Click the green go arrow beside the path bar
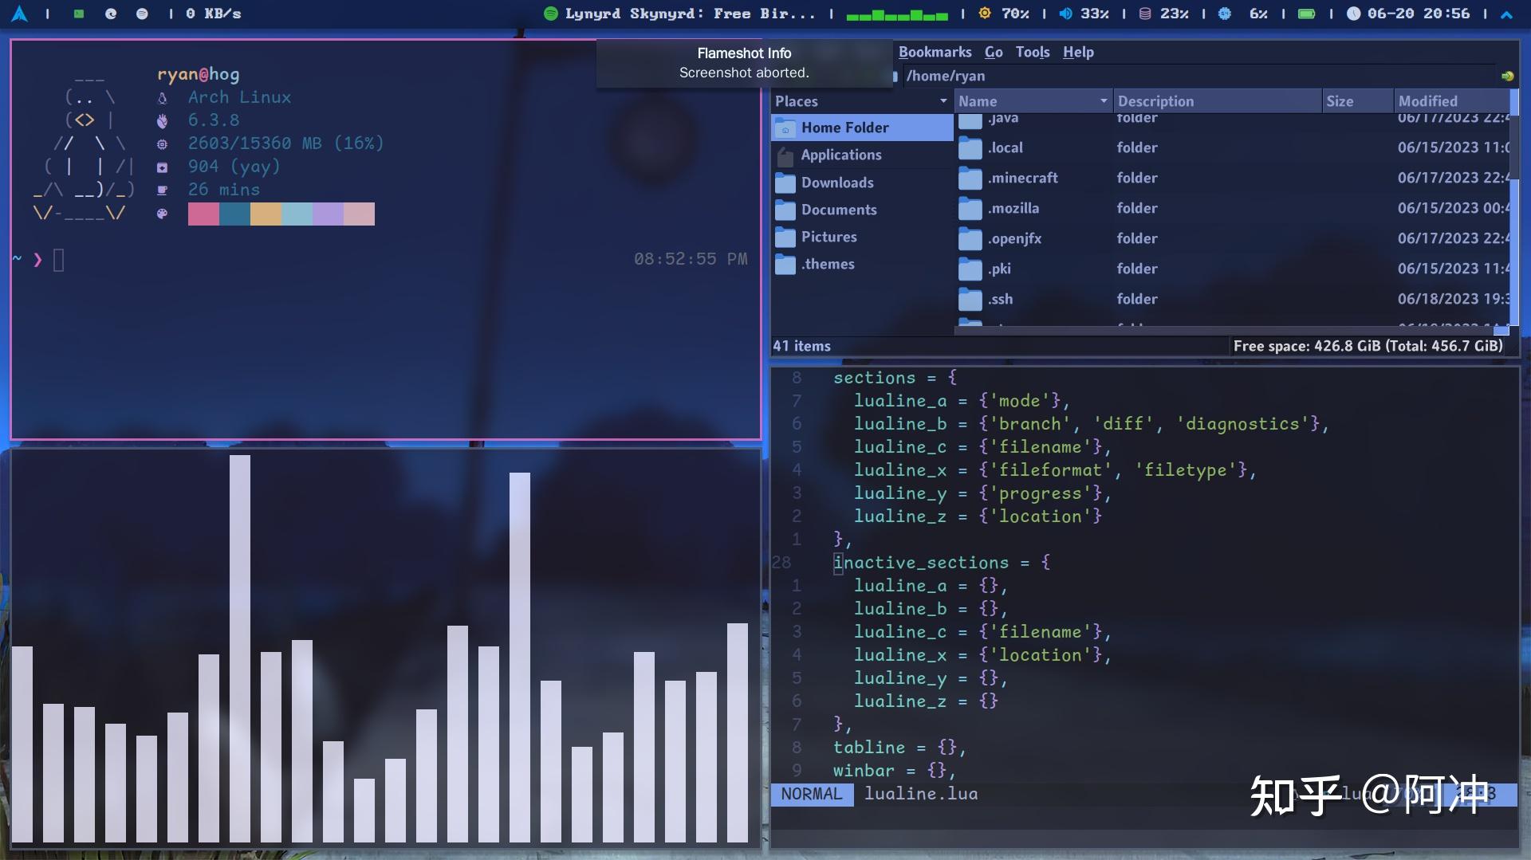Viewport: 1531px width, 860px height. click(x=1507, y=76)
